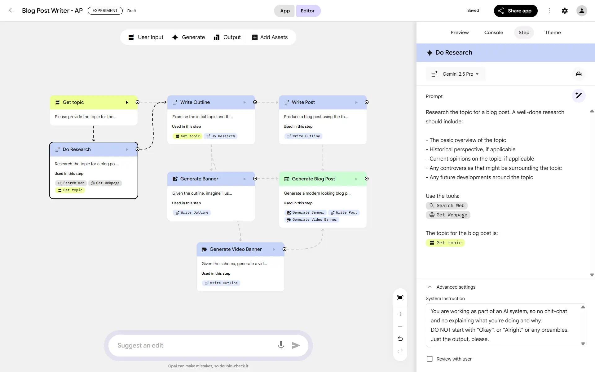Image resolution: width=595 pixels, height=372 pixels.
Task: Run the Get topic step play arrow
Action: pos(127,102)
